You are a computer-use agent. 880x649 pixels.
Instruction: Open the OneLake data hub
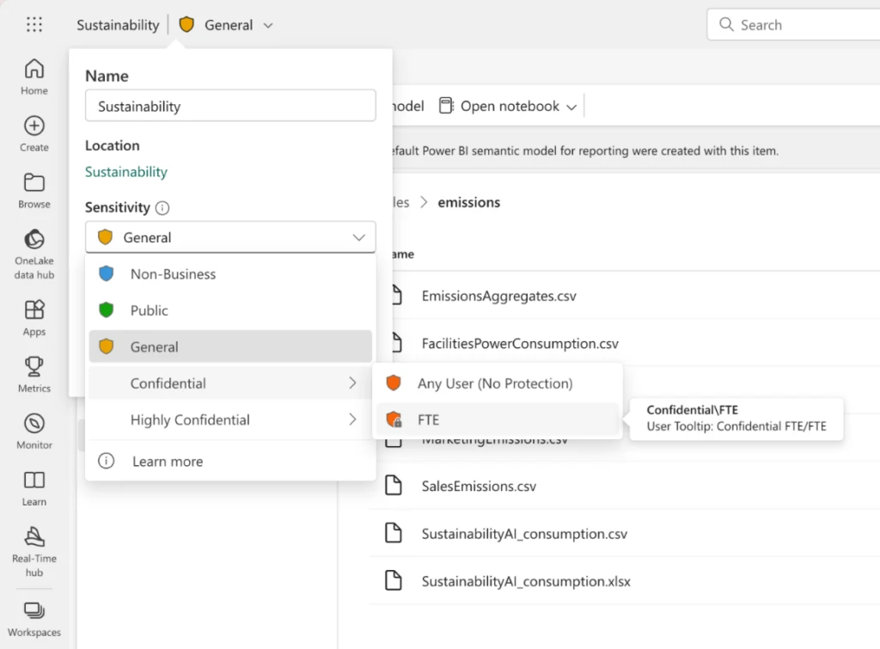[34, 251]
